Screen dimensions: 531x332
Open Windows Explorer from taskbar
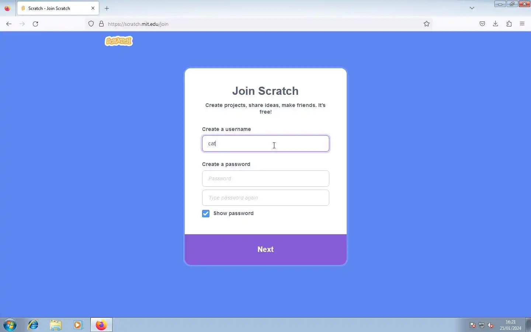point(56,325)
